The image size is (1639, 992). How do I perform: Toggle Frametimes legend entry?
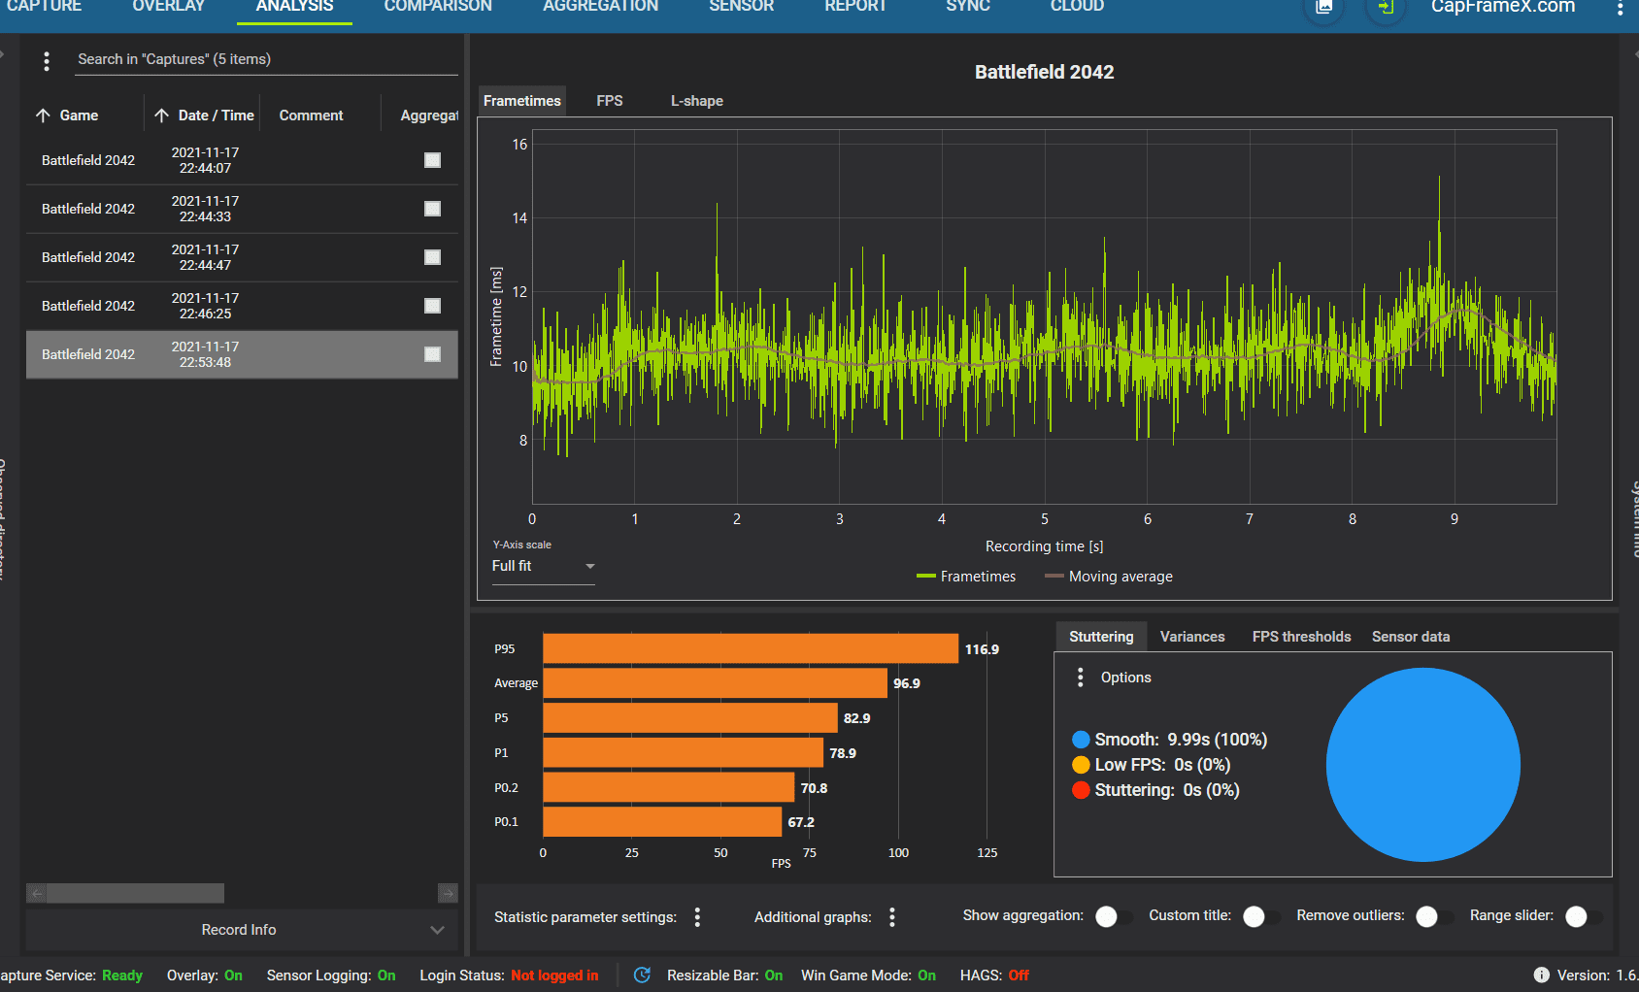(x=966, y=577)
